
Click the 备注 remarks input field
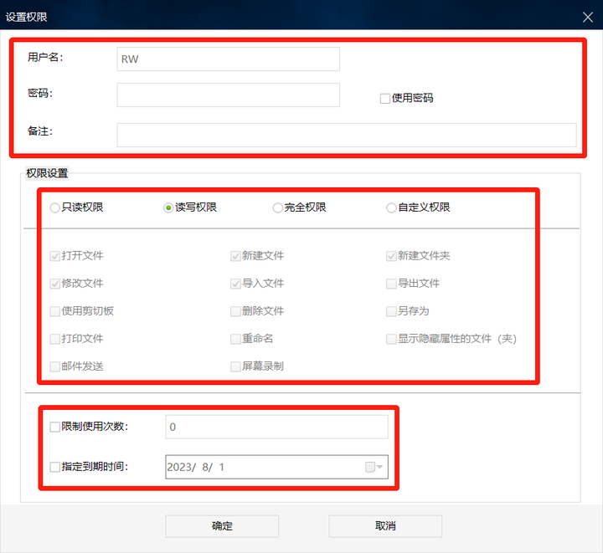click(x=347, y=135)
